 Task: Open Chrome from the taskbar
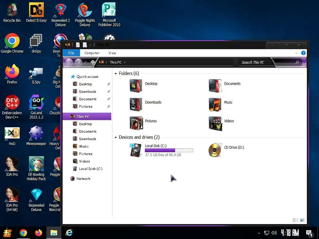pyautogui.click(x=23, y=233)
